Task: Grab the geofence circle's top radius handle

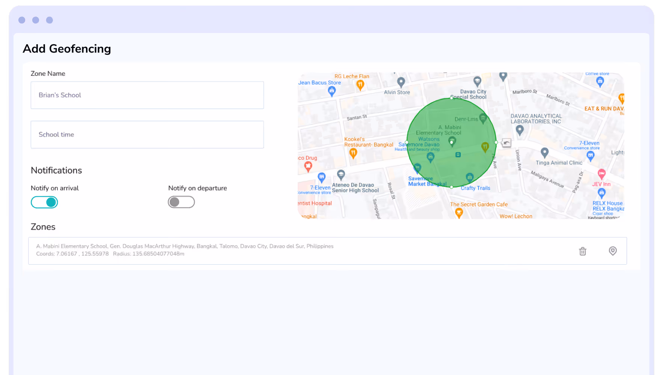Action: click(451, 98)
